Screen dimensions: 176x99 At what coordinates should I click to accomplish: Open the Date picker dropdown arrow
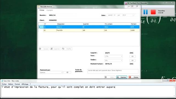(x=133, y=15)
